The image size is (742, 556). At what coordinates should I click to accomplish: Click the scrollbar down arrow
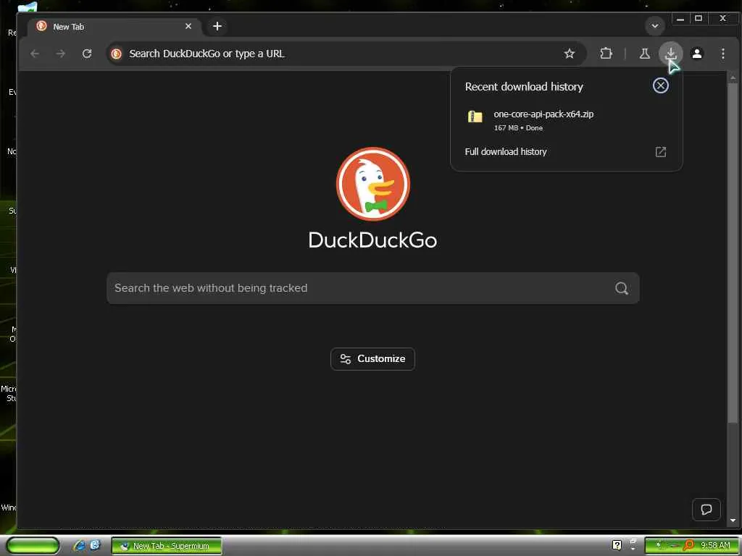point(733,521)
